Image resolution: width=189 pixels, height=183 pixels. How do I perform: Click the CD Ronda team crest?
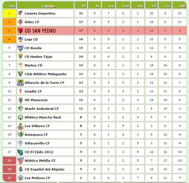(20, 48)
